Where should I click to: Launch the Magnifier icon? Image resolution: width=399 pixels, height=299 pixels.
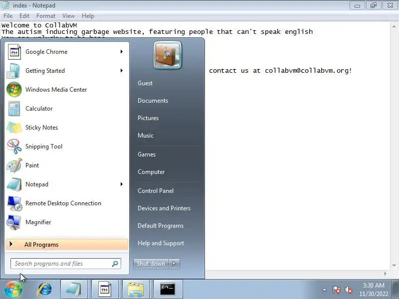[14, 222]
